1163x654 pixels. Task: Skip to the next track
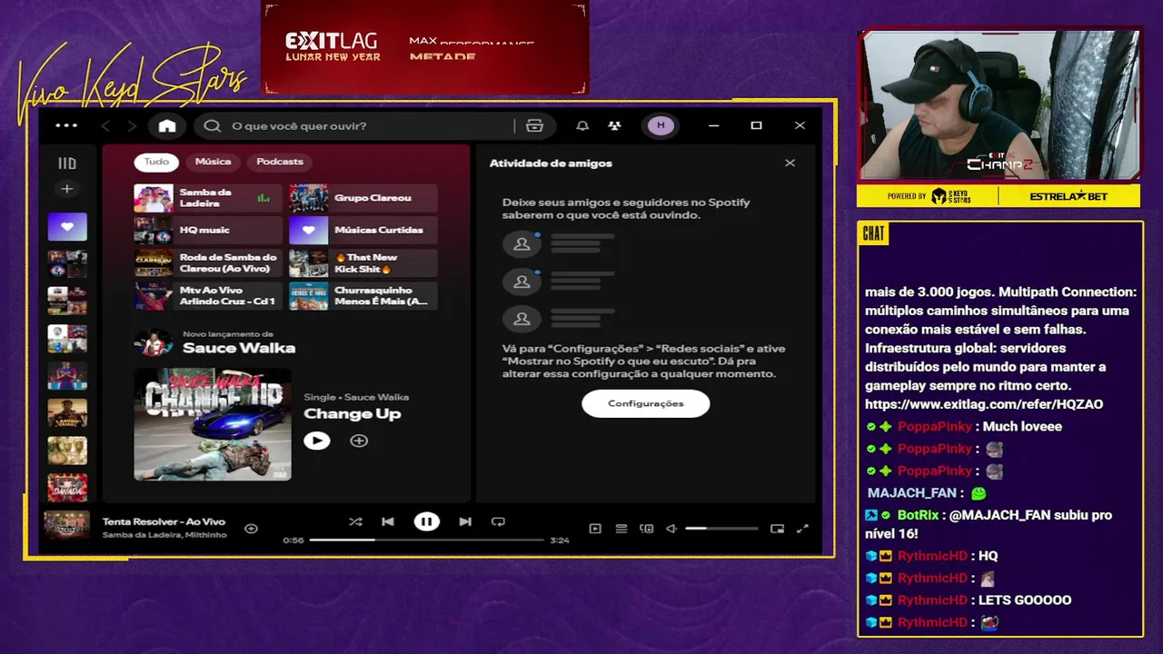coord(465,521)
